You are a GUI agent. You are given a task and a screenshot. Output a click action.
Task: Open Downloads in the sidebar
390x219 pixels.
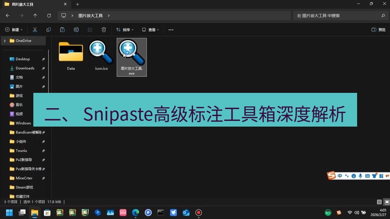24,68
